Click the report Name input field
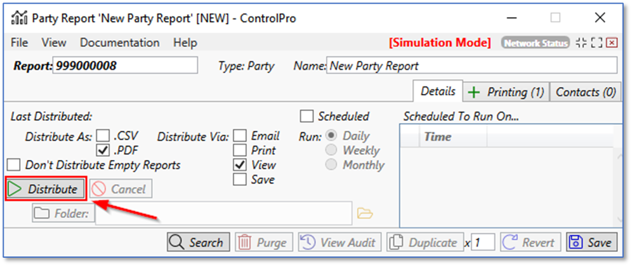The height and width of the screenshot is (266, 632). tap(471, 65)
